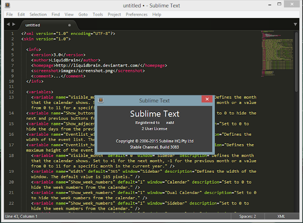Open the Help menu
The height and width of the screenshot is (223, 303).
click(157, 15)
